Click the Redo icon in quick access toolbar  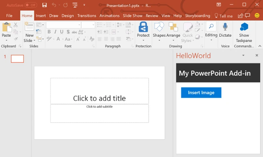(65, 5)
